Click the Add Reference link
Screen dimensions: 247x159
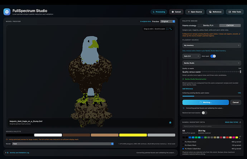(188, 89)
